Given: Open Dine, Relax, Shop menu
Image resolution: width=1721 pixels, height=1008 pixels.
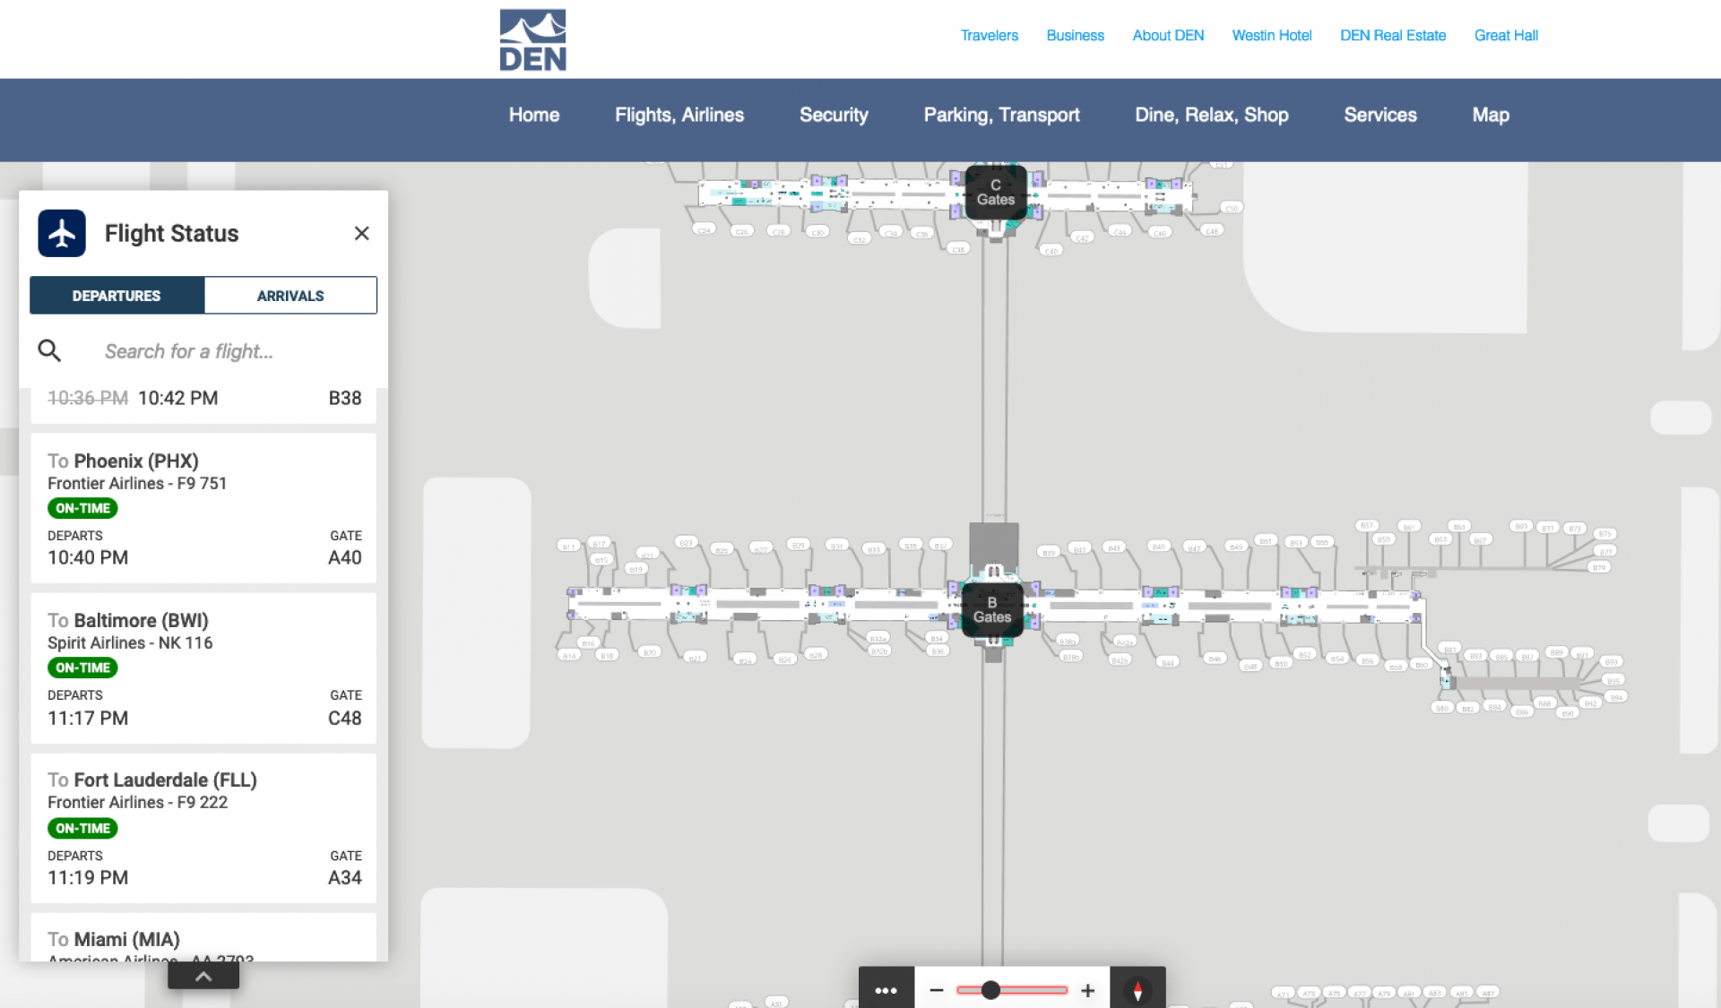Looking at the screenshot, I should 1211,115.
